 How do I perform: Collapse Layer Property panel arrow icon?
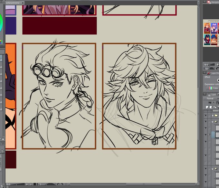pyautogui.click(x=205, y=73)
